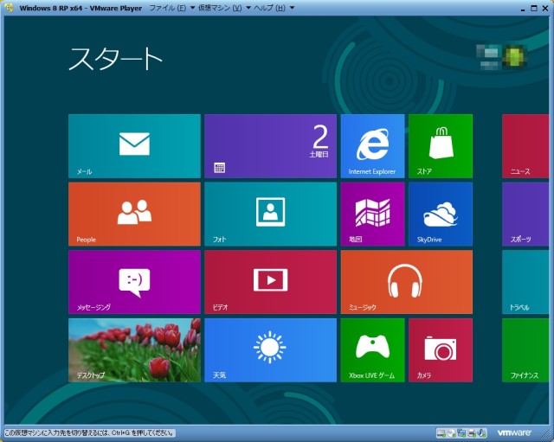The height and width of the screenshot is (442, 554).
Task: Click the pixelated user account picture
Action: point(515,56)
